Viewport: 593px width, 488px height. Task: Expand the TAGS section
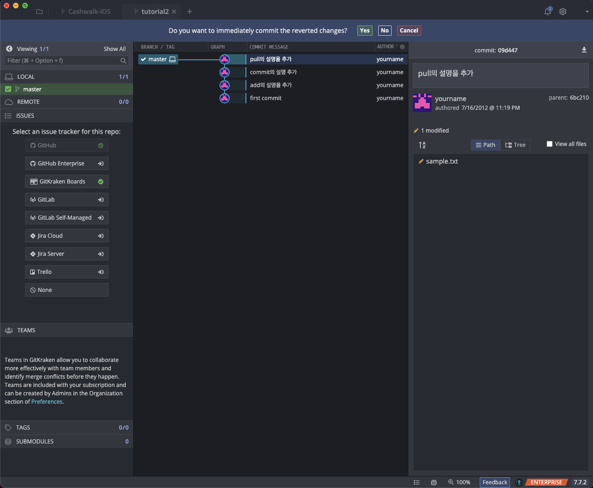click(x=23, y=428)
